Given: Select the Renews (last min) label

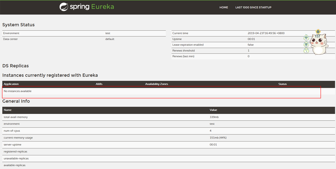Looking at the screenshot, I should [183, 56].
